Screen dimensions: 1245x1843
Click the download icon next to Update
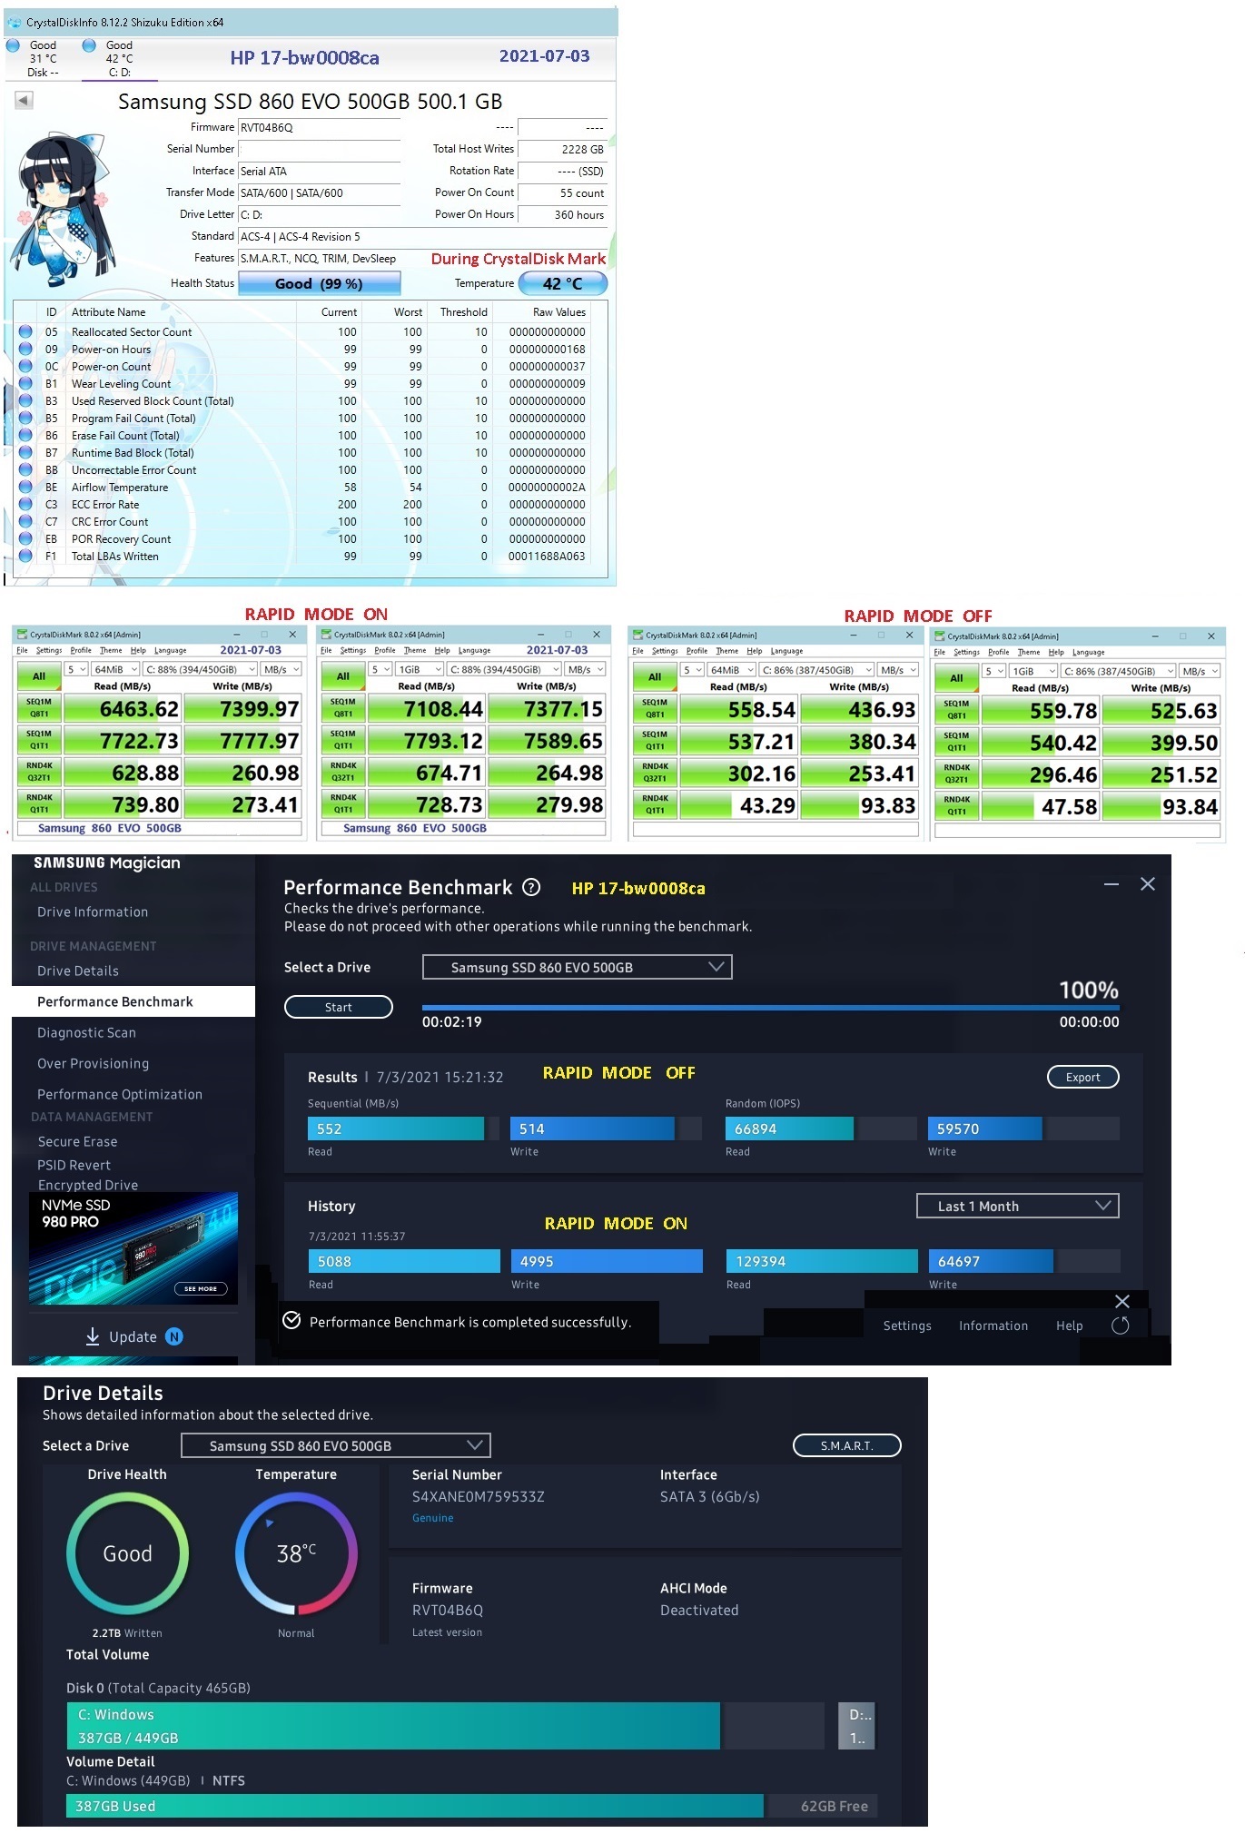click(x=93, y=1336)
